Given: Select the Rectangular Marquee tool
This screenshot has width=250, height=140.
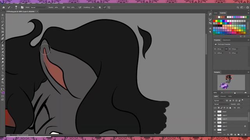Looking at the screenshot, I should click(3, 18).
